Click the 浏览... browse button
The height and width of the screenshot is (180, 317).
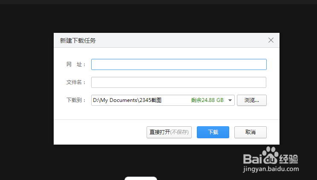pyautogui.click(x=252, y=100)
